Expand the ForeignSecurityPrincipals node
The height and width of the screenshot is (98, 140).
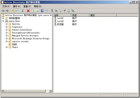point(7,33)
